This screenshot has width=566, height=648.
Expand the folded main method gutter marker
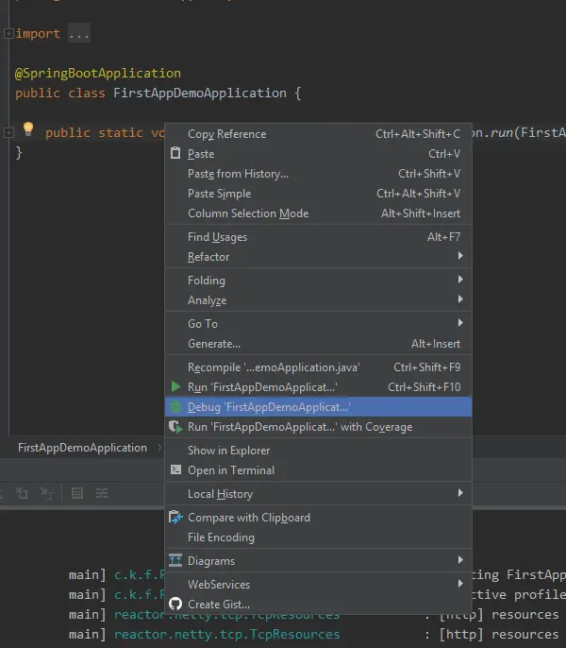point(8,132)
